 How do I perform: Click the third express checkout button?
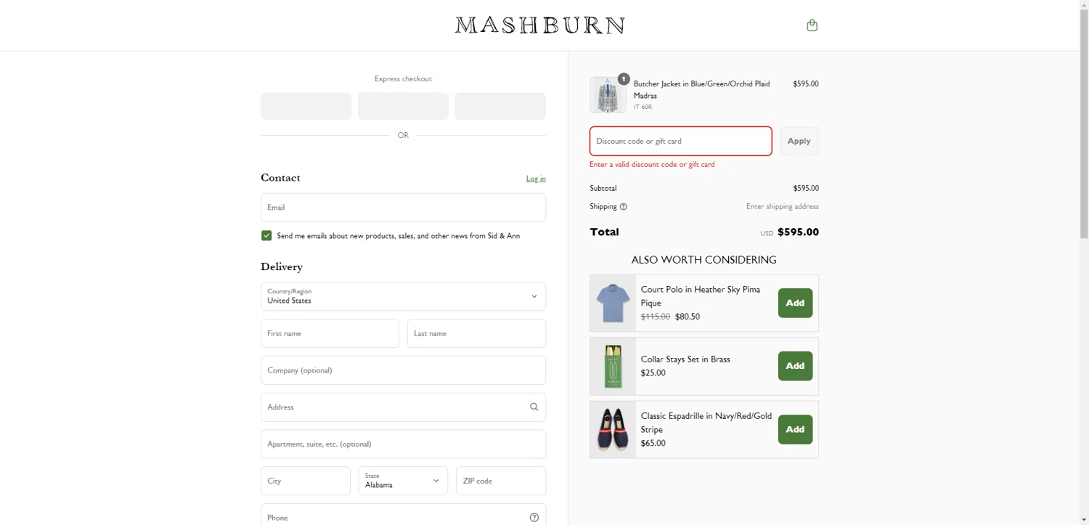(x=500, y=106)
